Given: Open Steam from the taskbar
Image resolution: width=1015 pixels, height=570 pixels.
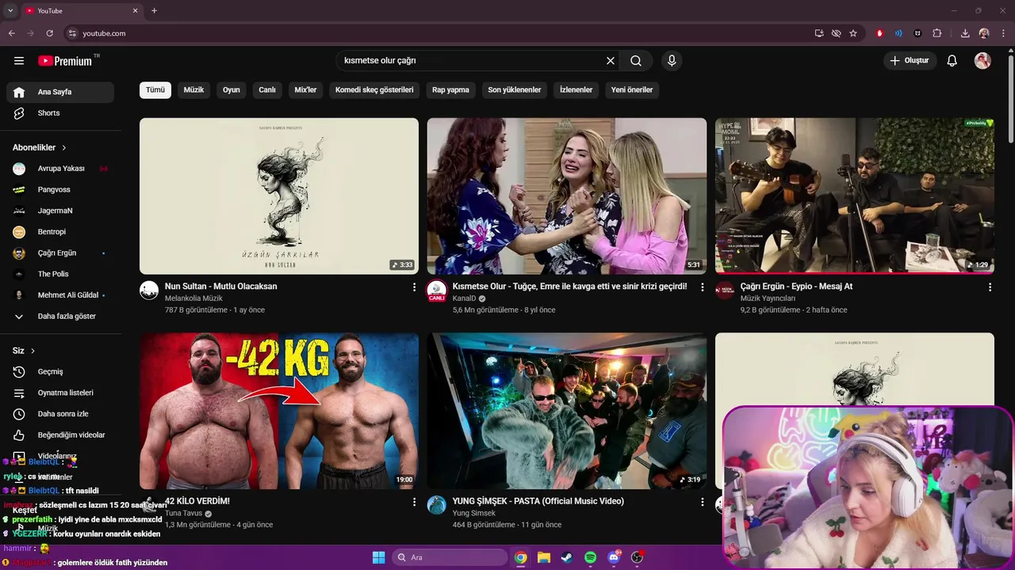Looking at the screenshot, I should pyautogui.click(x=567, y=558).
